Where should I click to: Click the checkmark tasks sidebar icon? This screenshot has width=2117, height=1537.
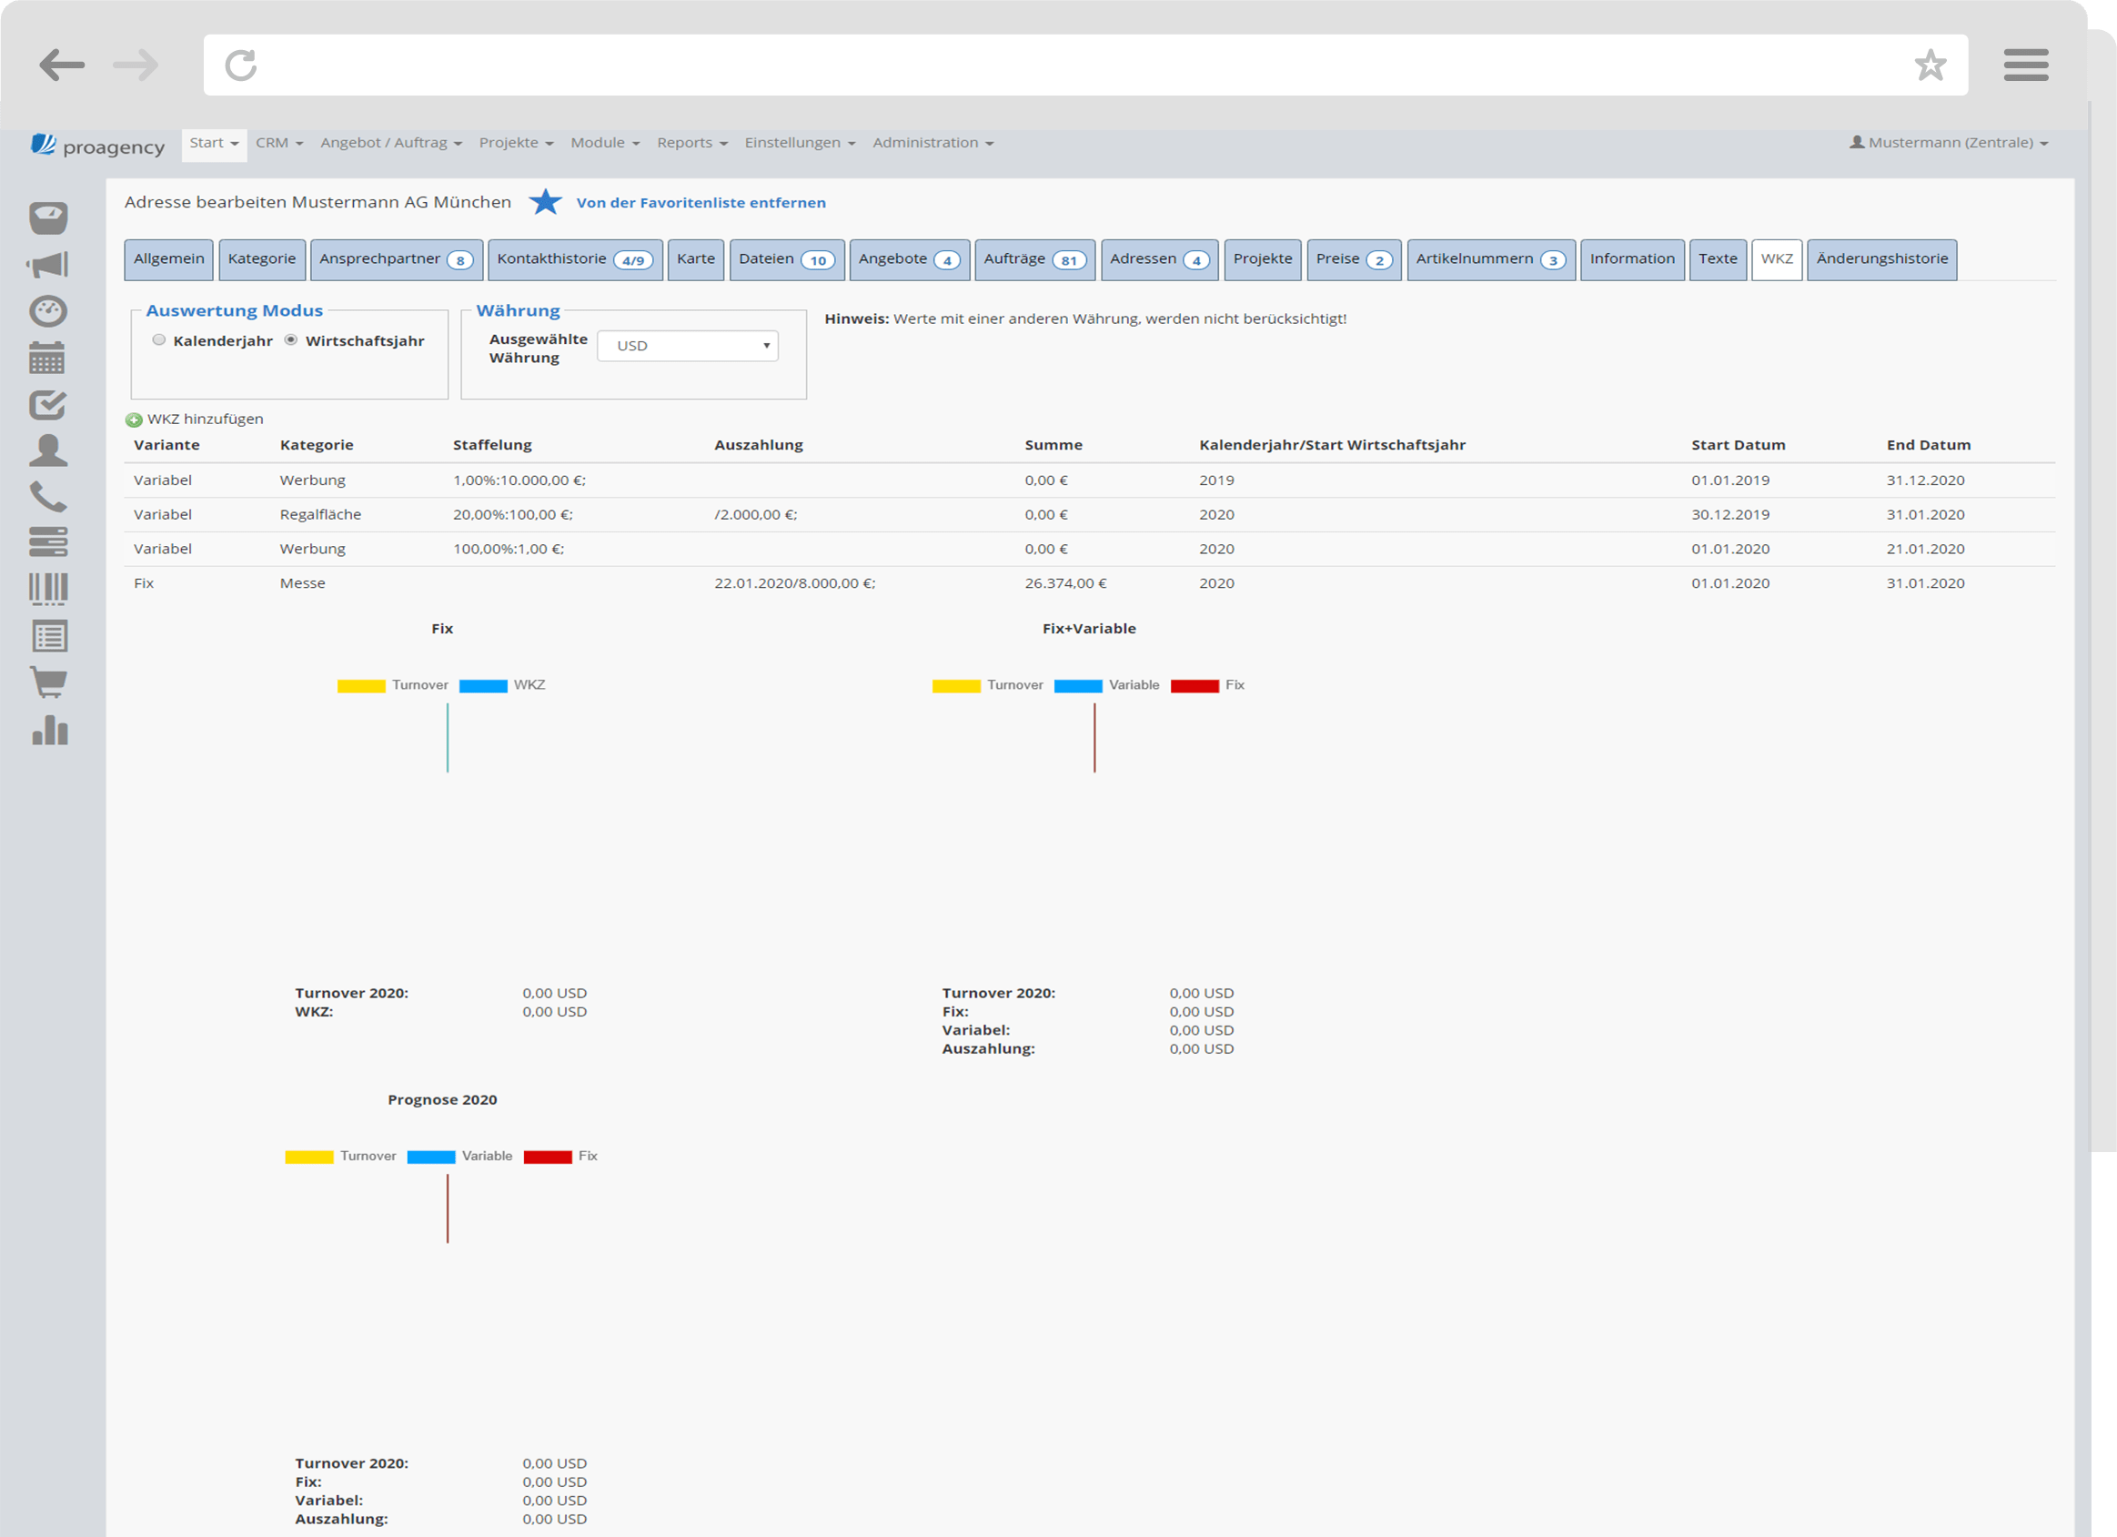(47, 404)
